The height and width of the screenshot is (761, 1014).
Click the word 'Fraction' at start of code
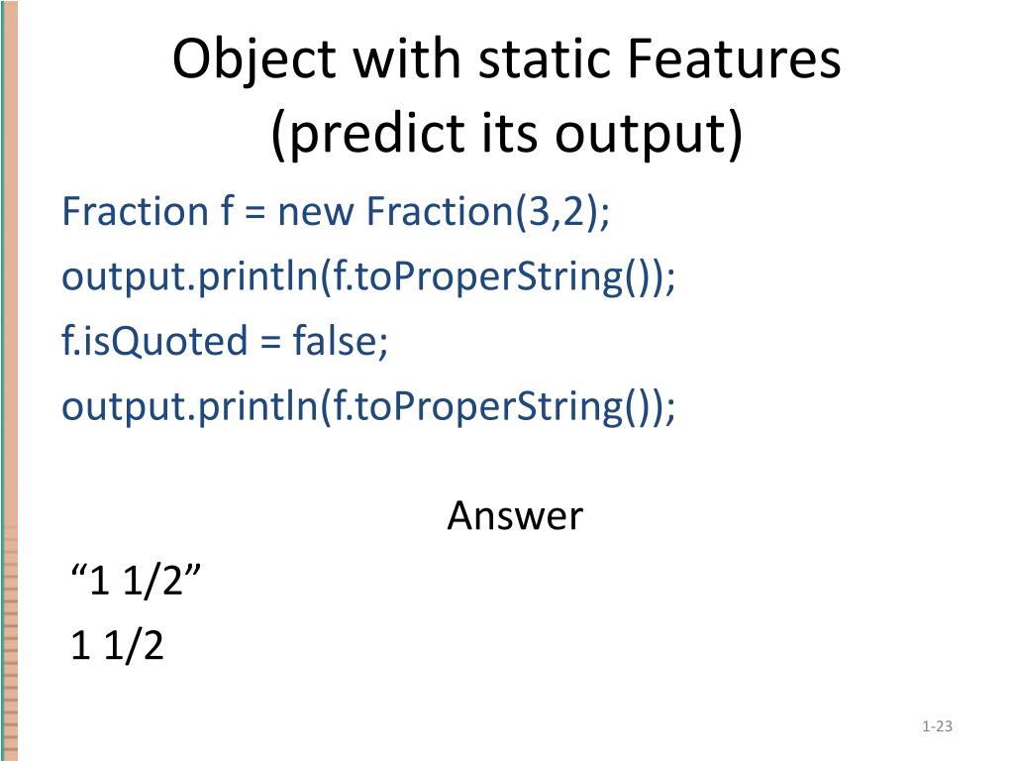(x=135, y=211)
